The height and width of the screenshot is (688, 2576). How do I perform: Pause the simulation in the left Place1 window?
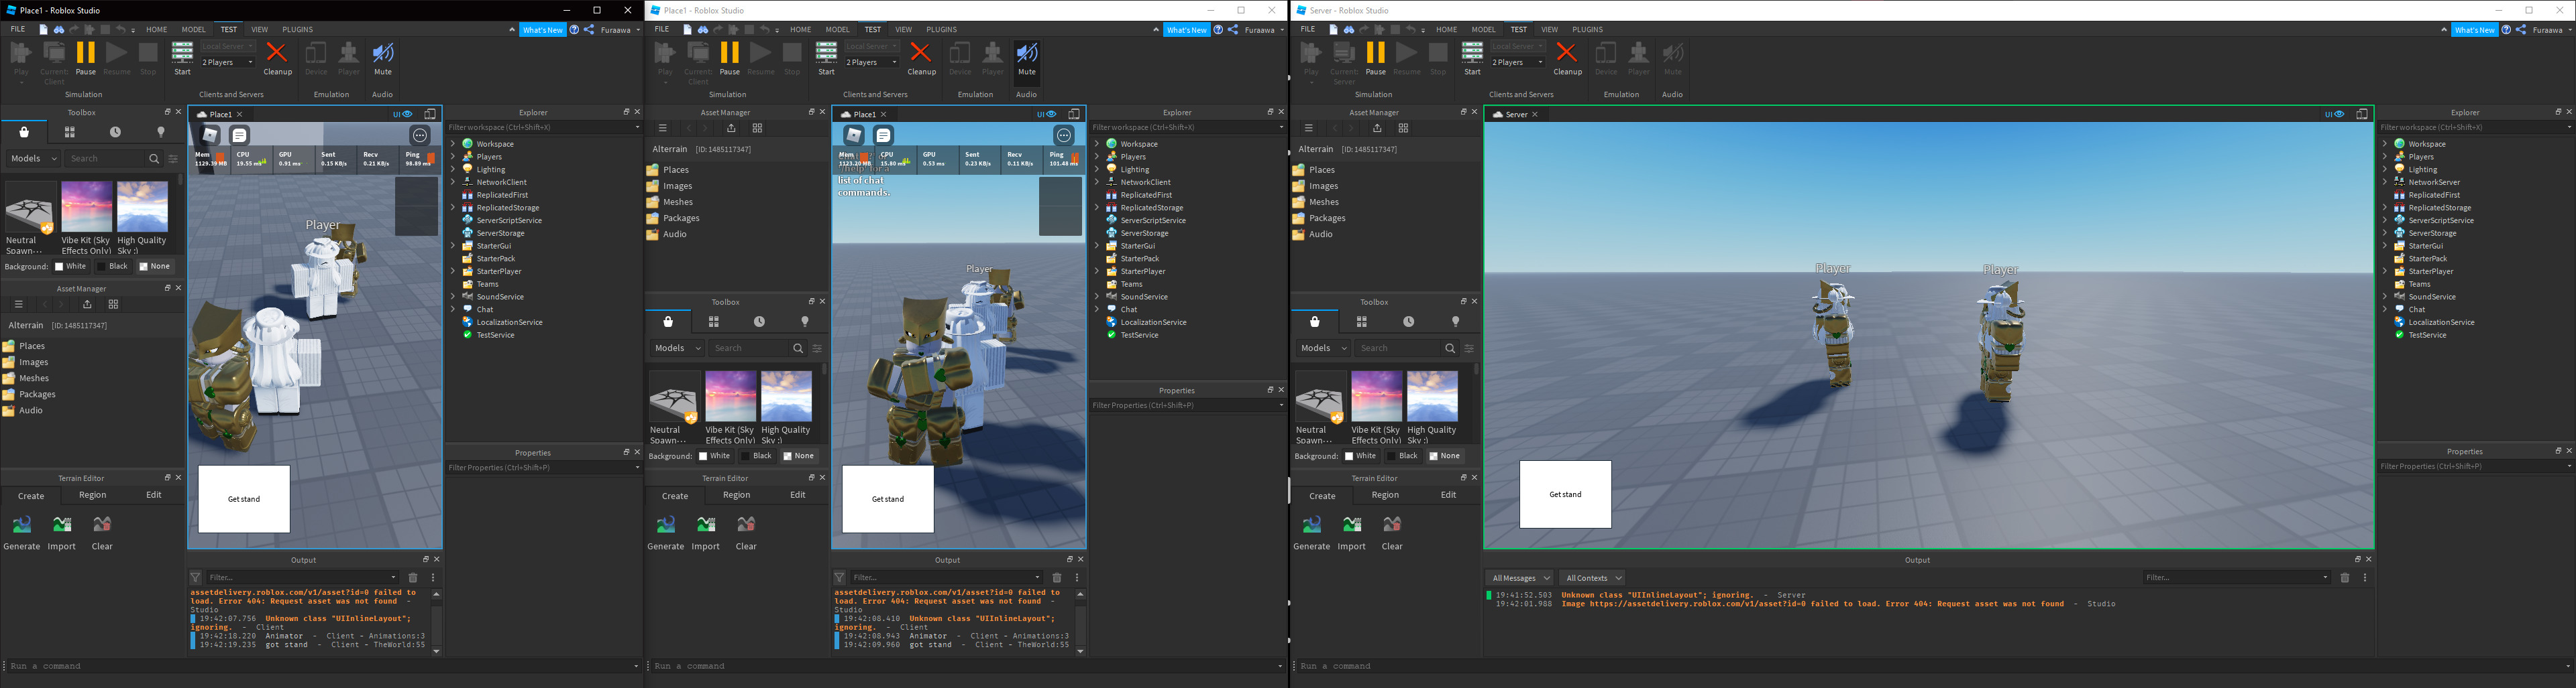(x=85, y=58)
